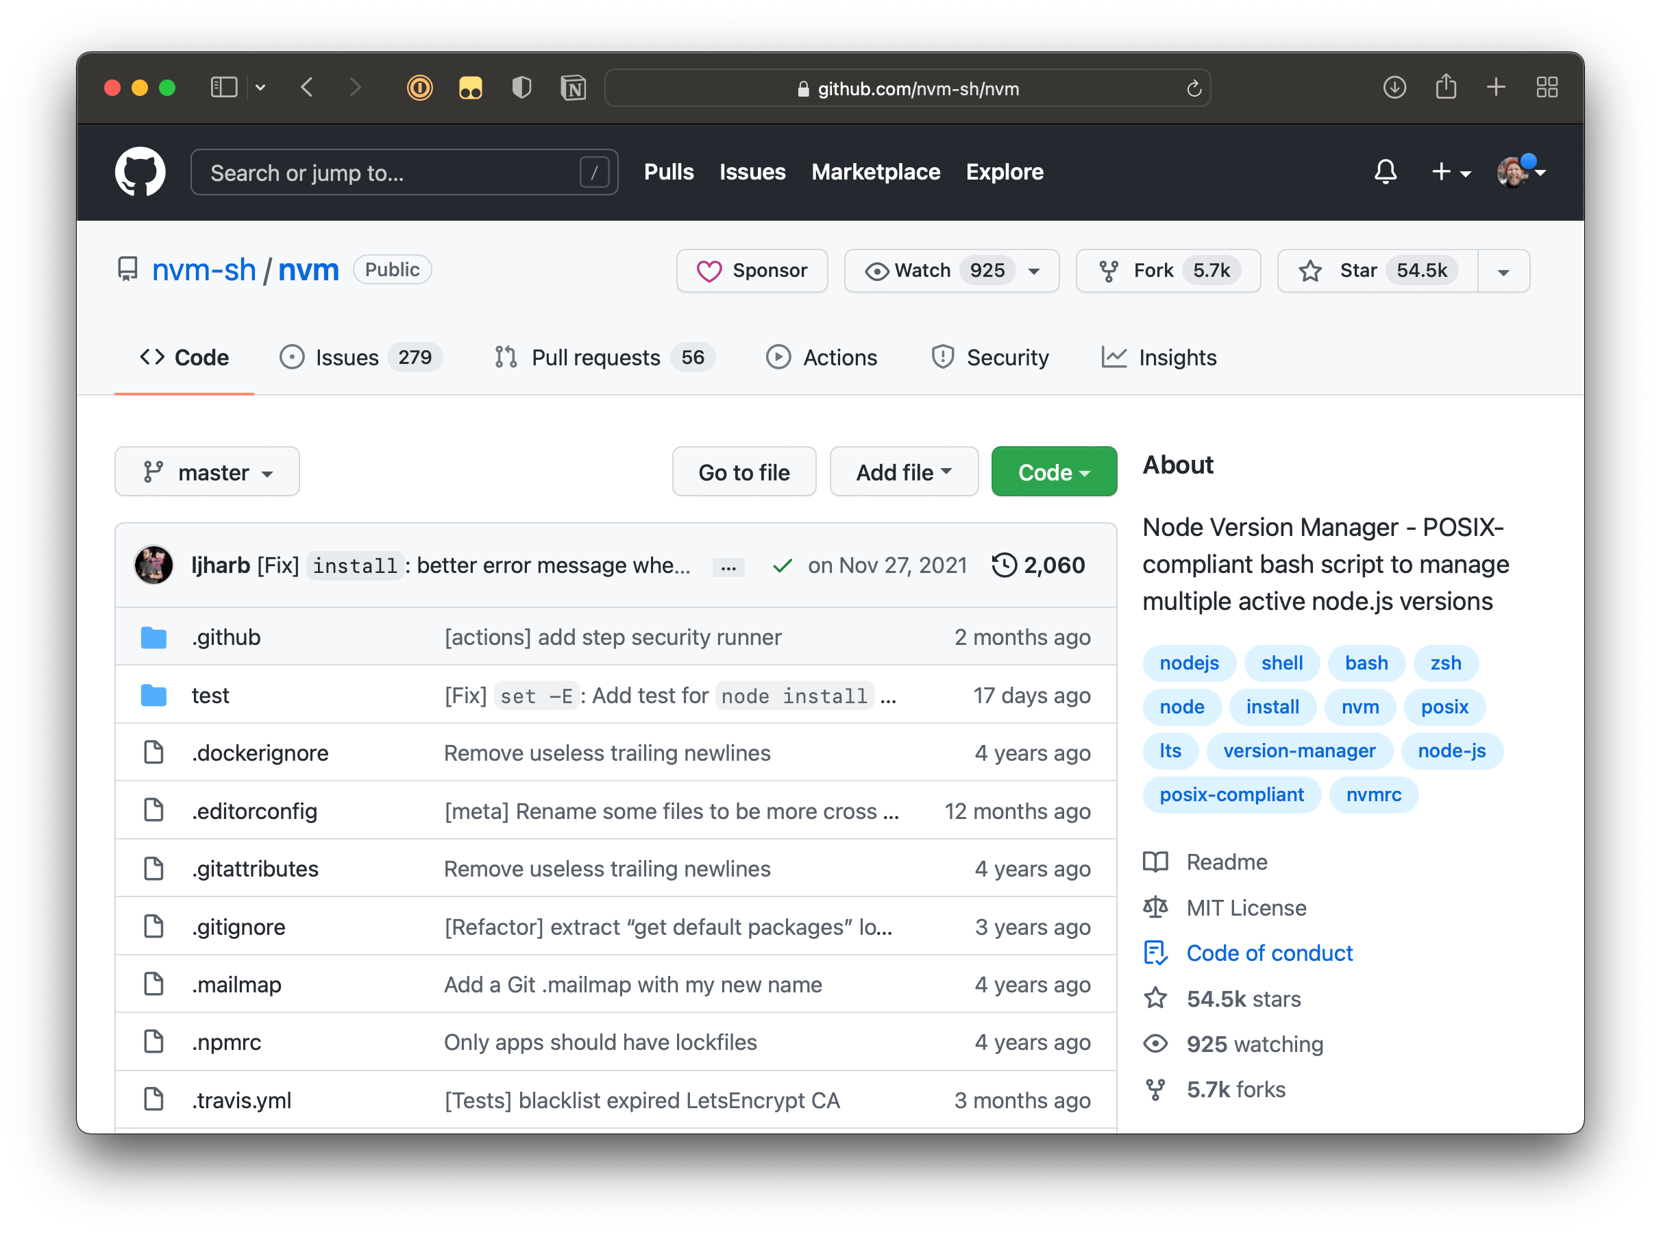
Task: Click the Notion web clipper icon
Action: (574, 88)
